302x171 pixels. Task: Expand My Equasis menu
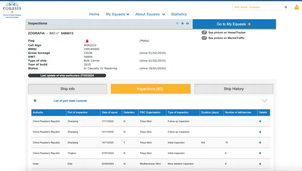click(x=117, y=14)
